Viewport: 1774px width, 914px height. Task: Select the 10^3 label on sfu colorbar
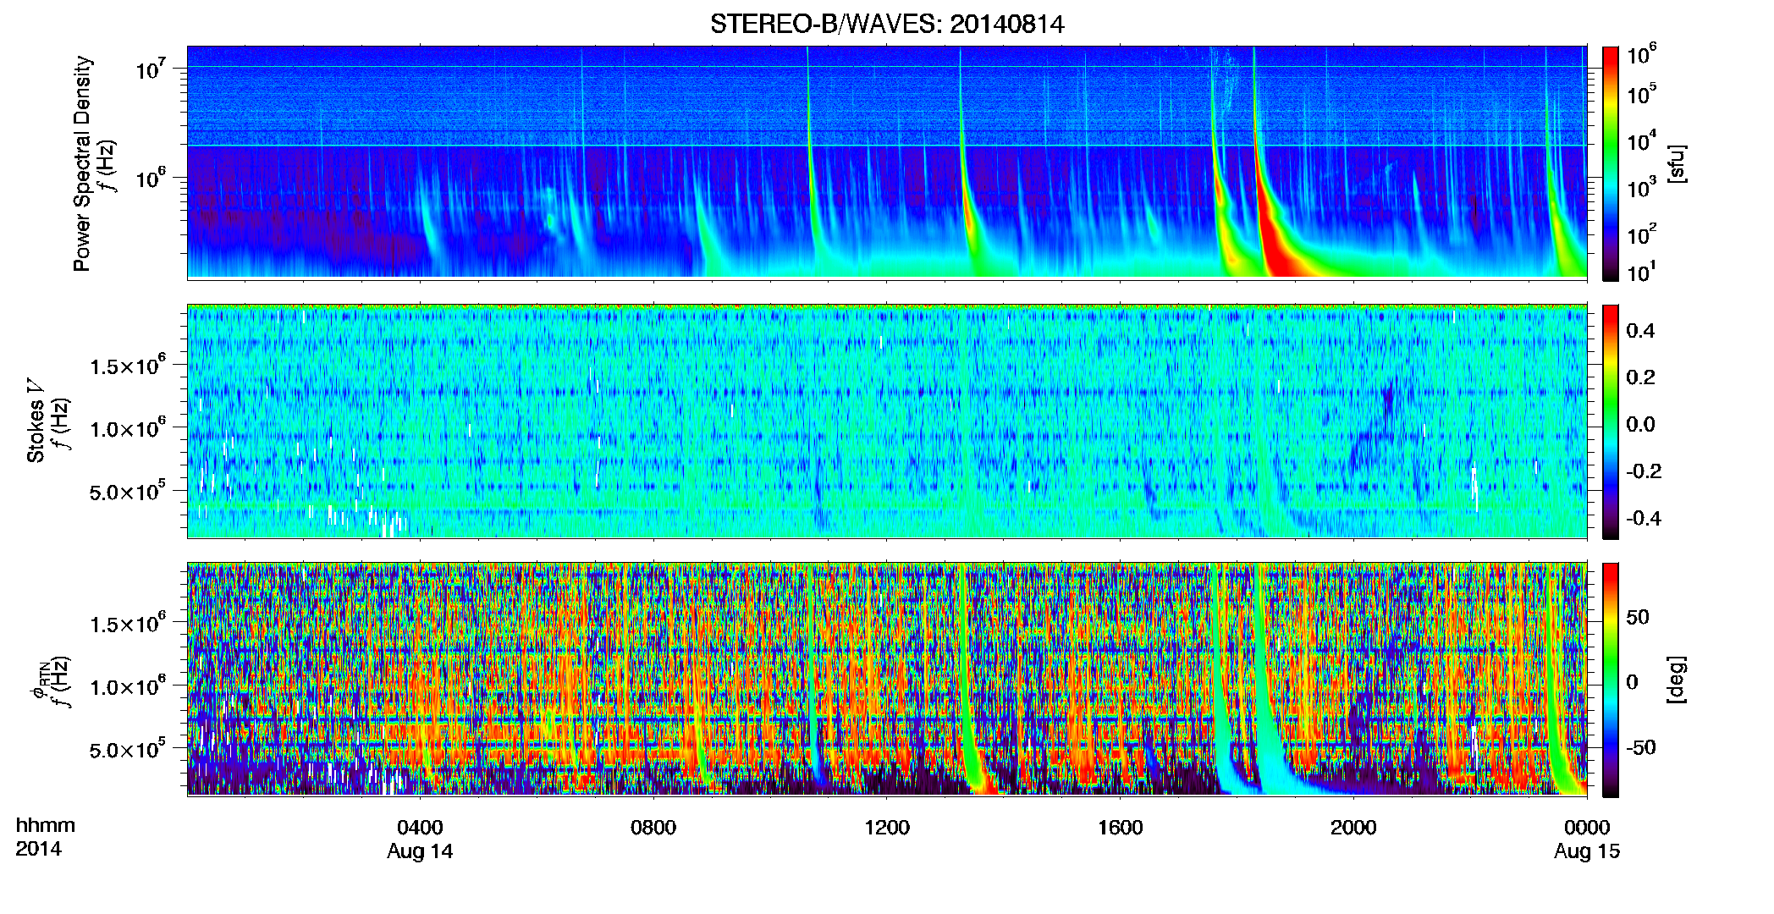(1642, 188)
